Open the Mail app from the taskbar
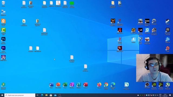Viewport: 173px width, 97px height. [x=55, y=95]
